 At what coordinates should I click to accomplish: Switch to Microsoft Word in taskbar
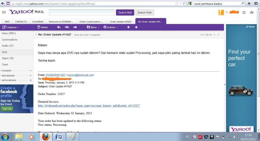59,137
